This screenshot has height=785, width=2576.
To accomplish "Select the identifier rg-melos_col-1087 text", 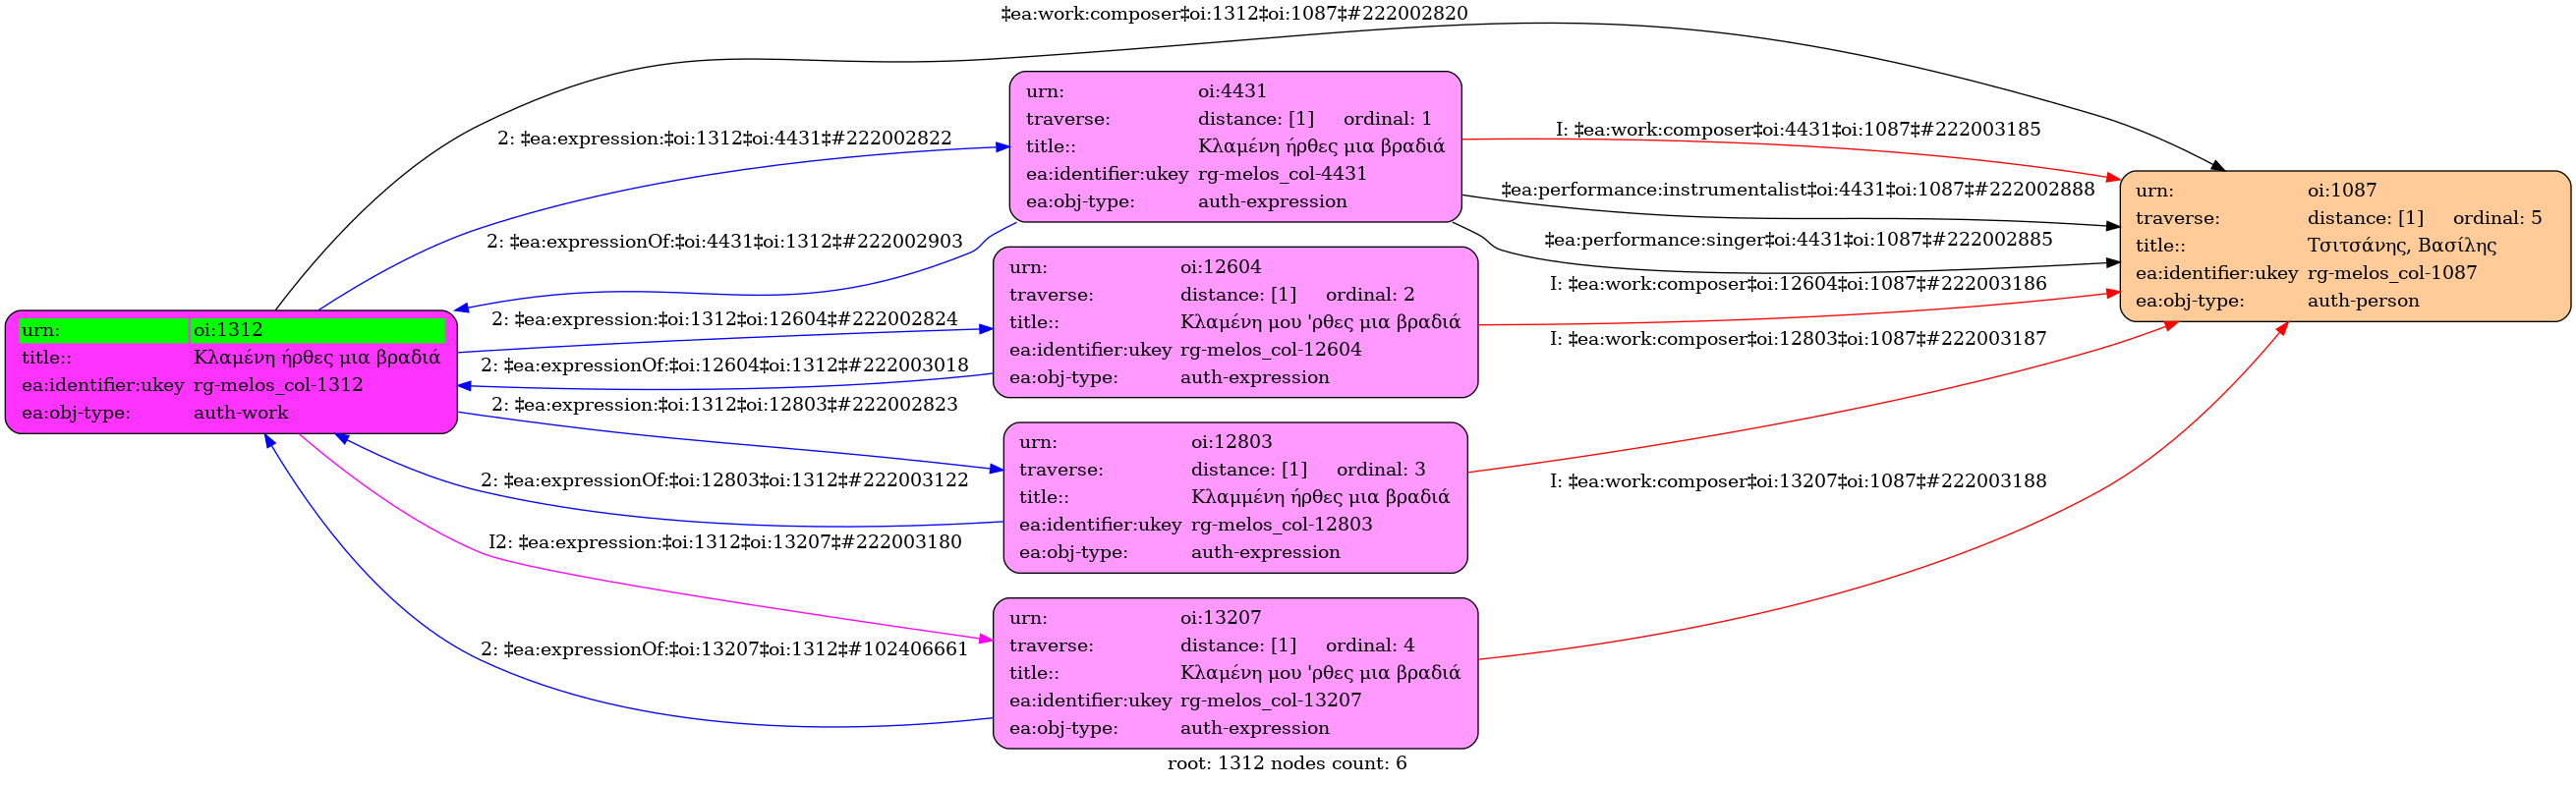I will pyautogui.click(x=2392, y=273).
